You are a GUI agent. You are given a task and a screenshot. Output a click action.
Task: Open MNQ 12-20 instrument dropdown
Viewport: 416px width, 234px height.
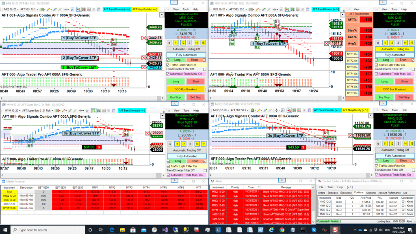click(x=220, y=110)
